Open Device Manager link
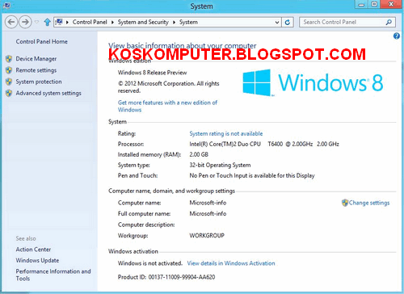This screenshot has height=294, width=404. tap(36, 59)
